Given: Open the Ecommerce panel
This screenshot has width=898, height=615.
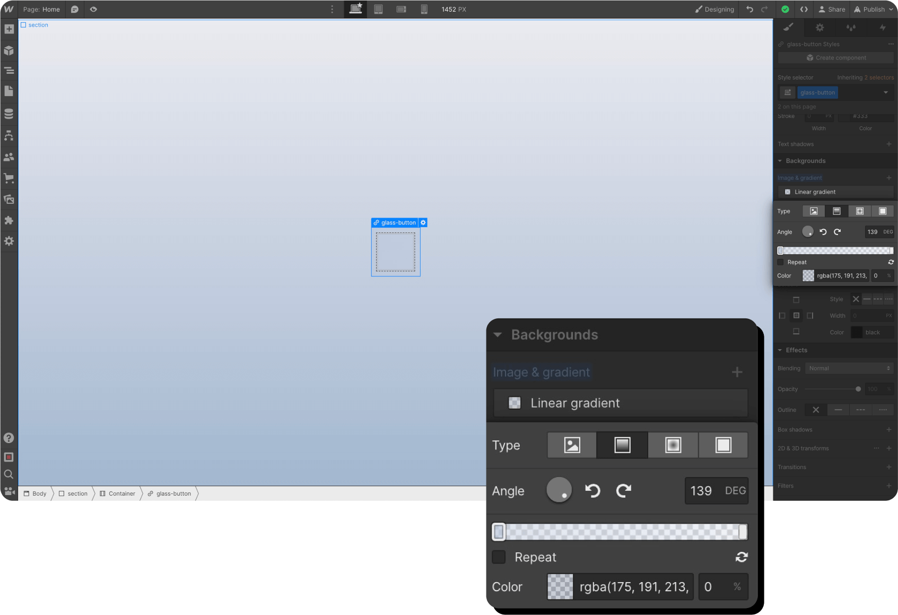Looking at the screenshot, I should 9,178.
